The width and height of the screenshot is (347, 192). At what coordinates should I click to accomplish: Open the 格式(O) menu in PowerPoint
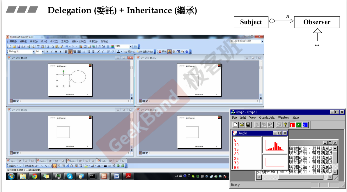click(x=54, y=41)
